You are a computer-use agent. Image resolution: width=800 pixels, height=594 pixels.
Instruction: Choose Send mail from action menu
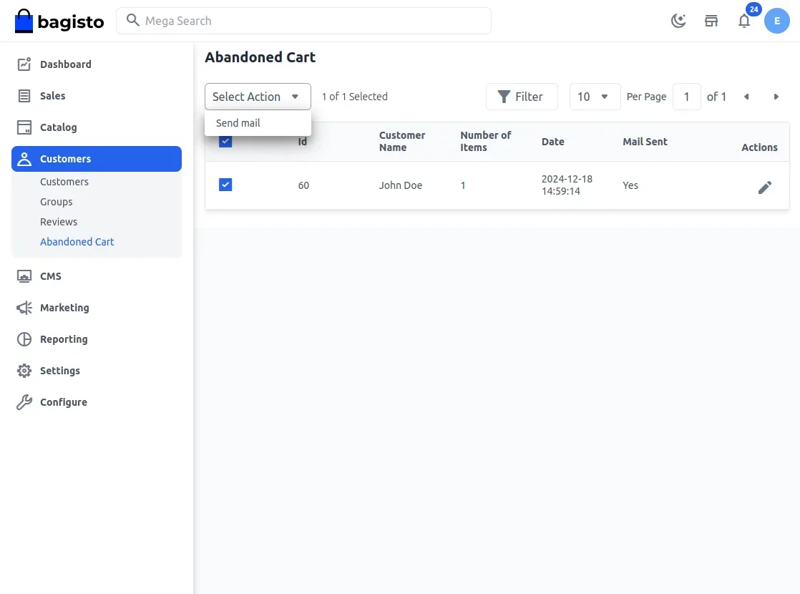(238, 123)
